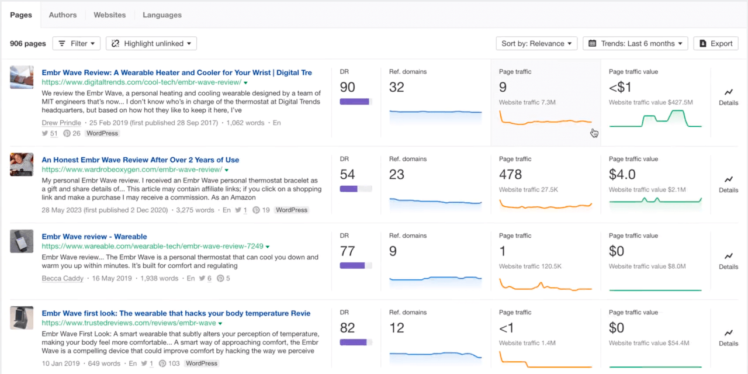748x374 pixels.
Task: Click Ref. domains chart showing 32
Action: coord(435,117)
